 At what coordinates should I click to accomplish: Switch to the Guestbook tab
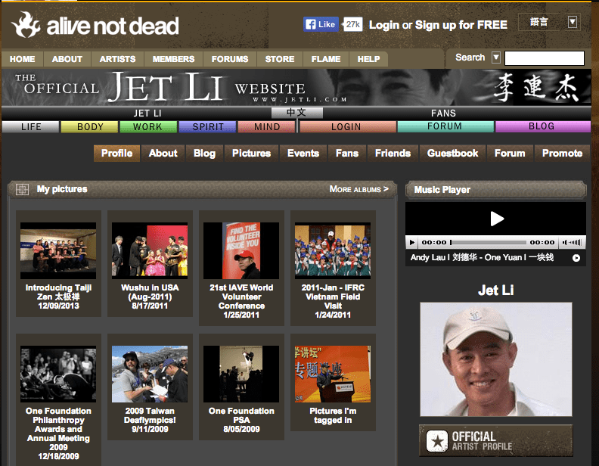point(453,153)
